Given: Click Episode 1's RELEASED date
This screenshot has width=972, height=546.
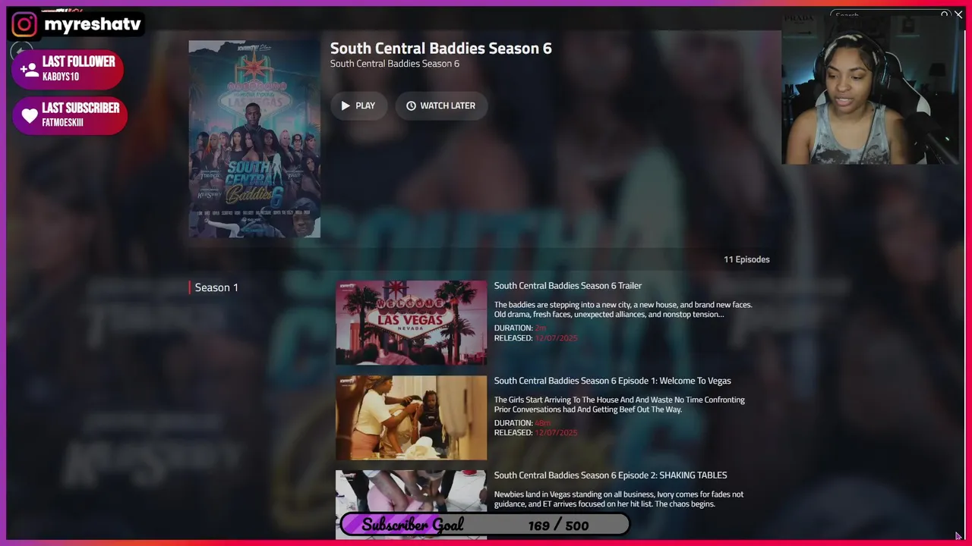Looking at the screenshot, I should (x=556, y=433).
